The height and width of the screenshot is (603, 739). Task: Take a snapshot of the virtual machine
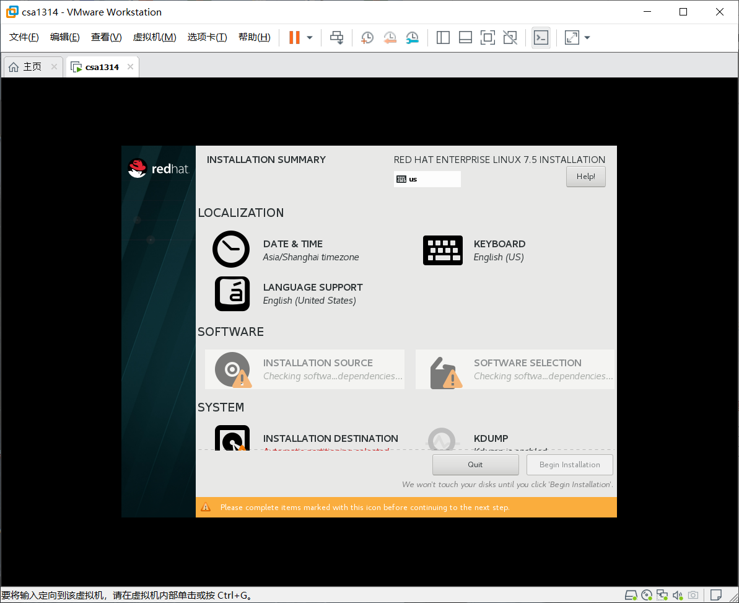tap(367, 37)
